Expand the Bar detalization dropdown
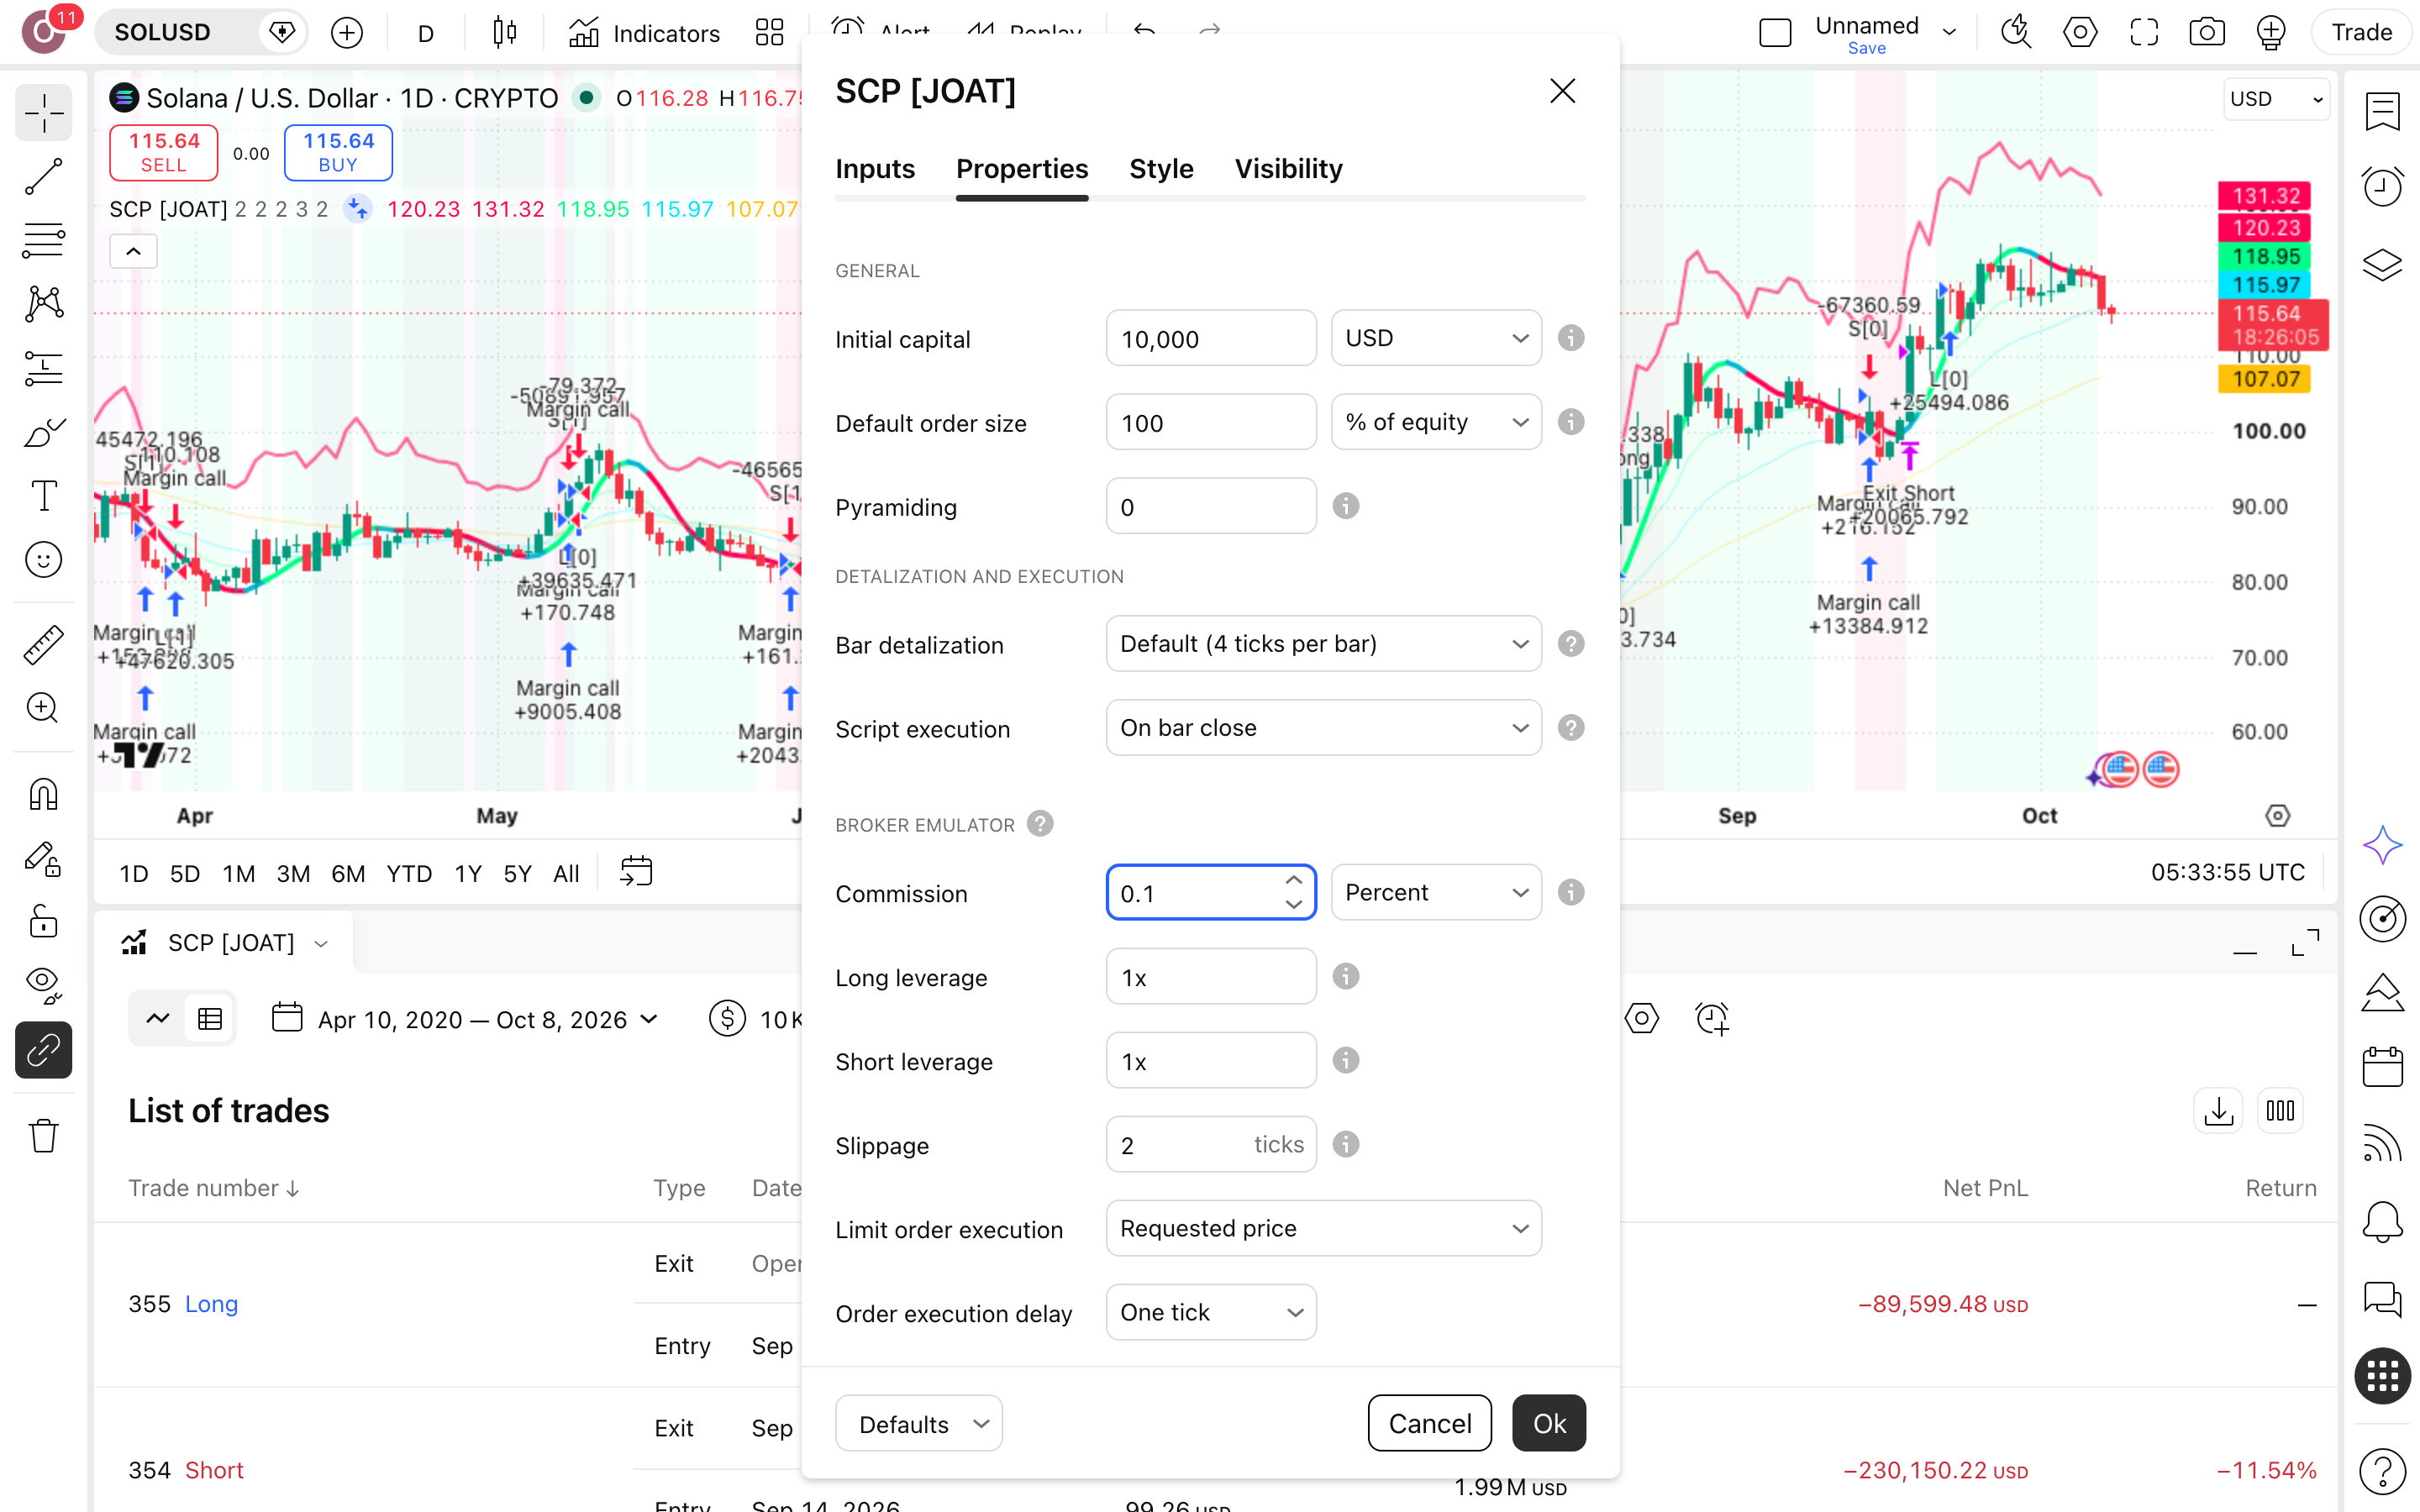The width and height of the screenshot is (2420, 1512). pos(1323,644)
